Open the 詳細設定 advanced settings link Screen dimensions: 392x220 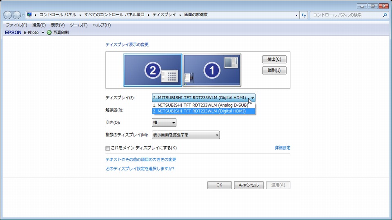coord(282,148)
